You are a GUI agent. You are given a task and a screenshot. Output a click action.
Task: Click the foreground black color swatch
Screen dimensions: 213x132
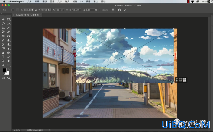[x=5, y=70]
